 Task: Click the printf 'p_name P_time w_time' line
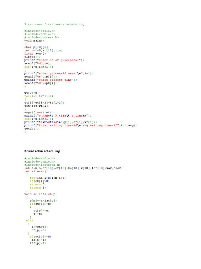point(58,116)
